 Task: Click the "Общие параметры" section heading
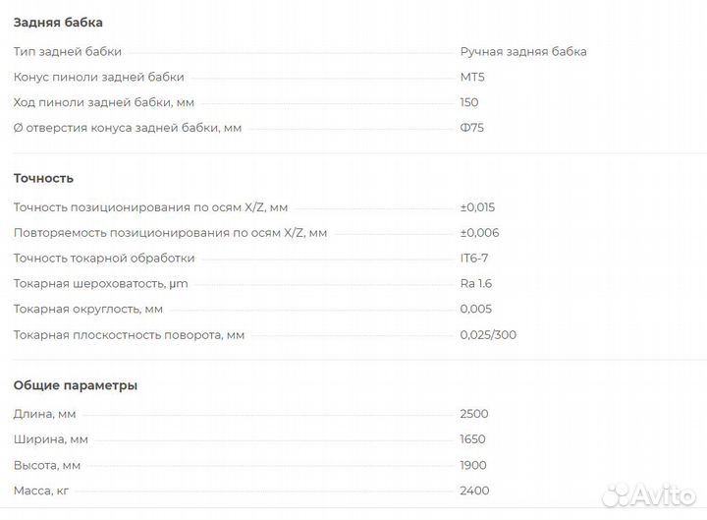pos(76,385)
